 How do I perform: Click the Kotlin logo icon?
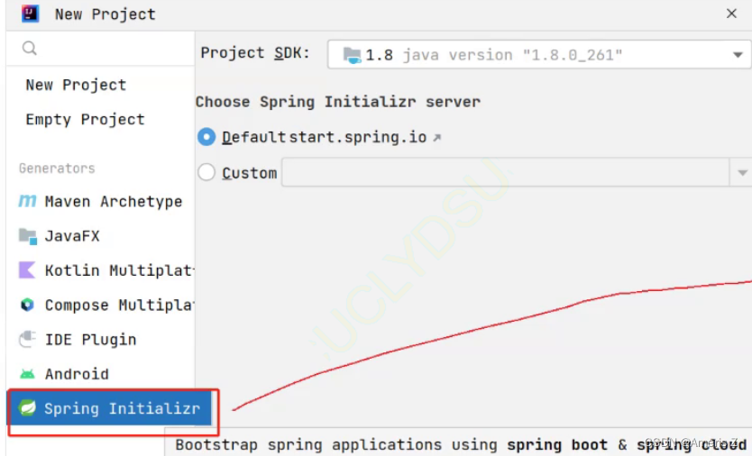pos(27,270)
